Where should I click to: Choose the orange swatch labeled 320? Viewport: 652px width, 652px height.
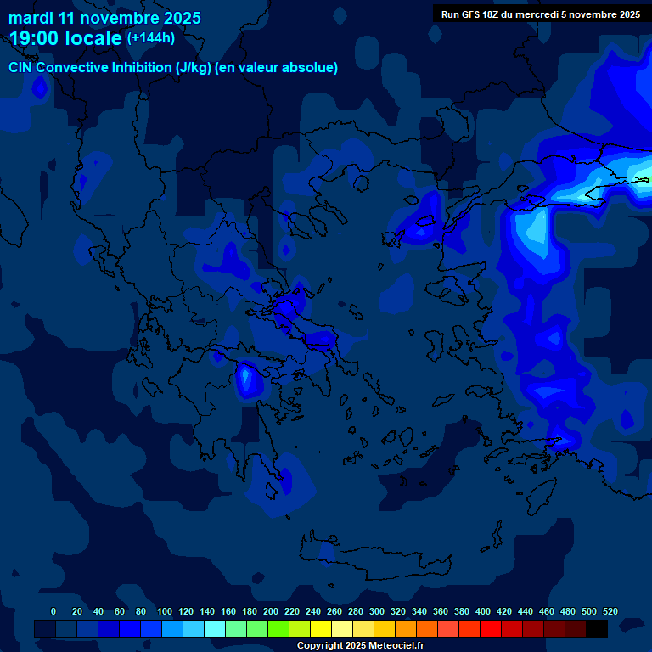click(385, 628)
